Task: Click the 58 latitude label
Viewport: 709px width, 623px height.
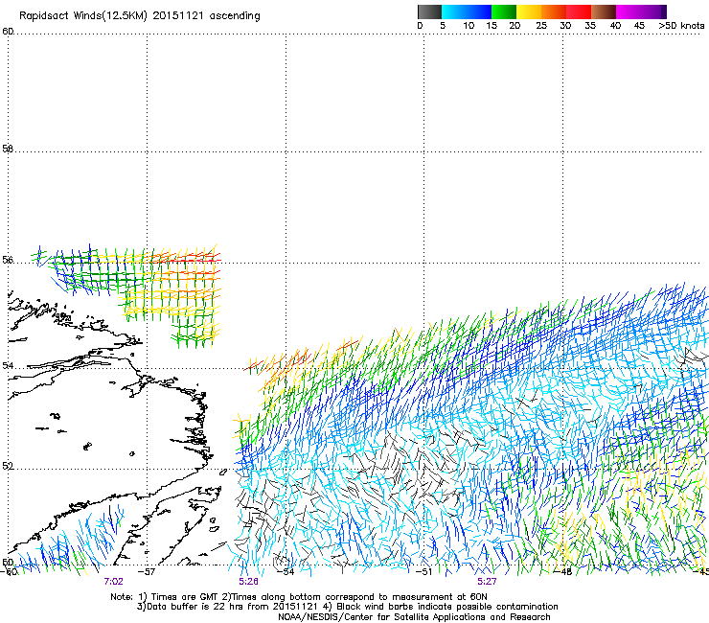Action: pyautogui.click(x=8, y=149)
